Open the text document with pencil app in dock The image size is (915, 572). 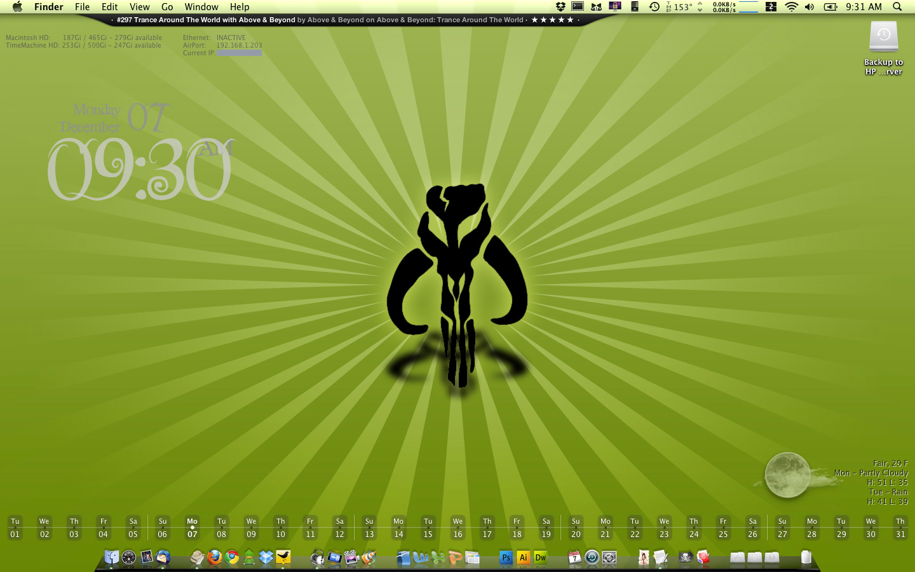(661, 557)
